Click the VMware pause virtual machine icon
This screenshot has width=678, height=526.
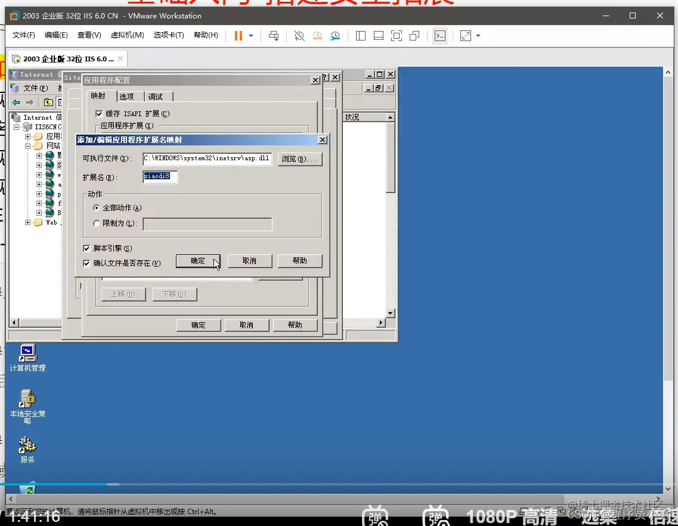pyautogui.click(x=239, y=36)
